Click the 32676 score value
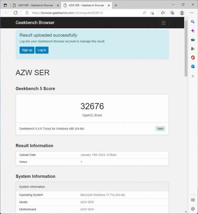Screen dimensions: 198x214 [92, 106]
